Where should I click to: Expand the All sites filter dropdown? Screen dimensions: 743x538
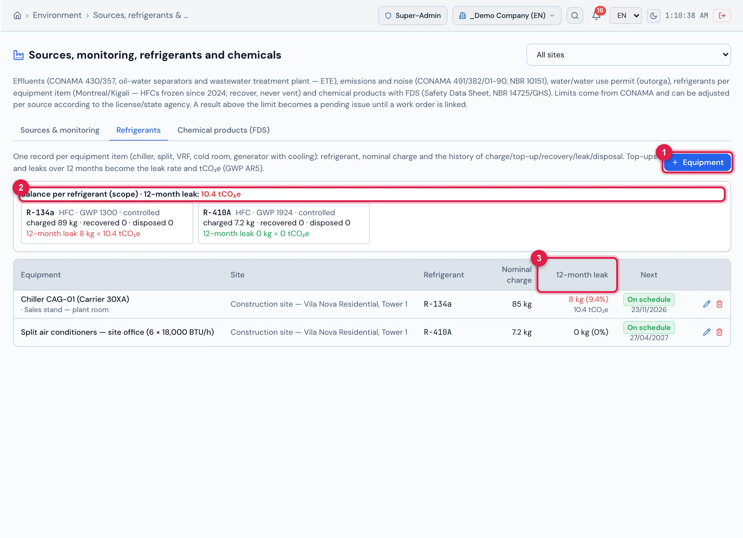pos(628,55)
